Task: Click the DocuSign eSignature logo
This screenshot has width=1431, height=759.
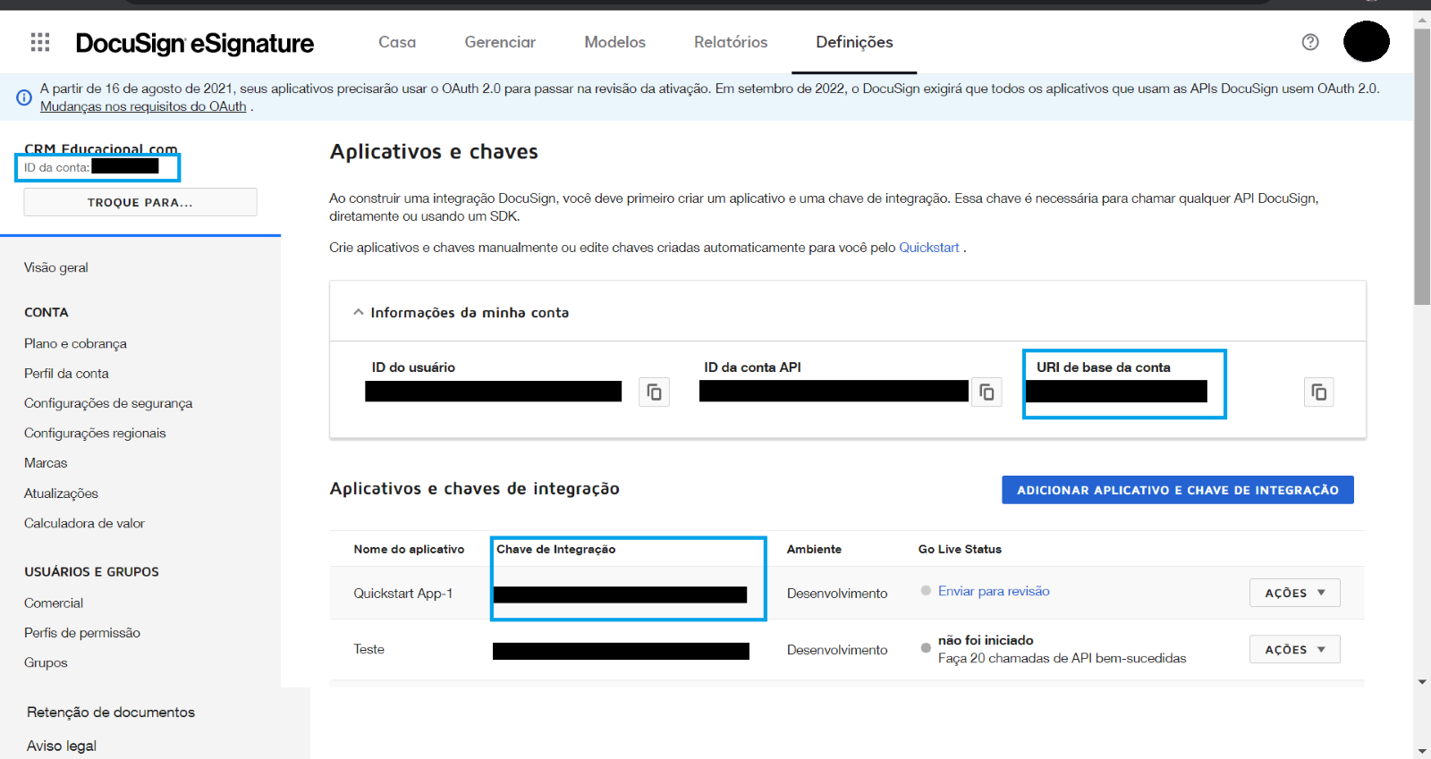Action: coord(195,43)
